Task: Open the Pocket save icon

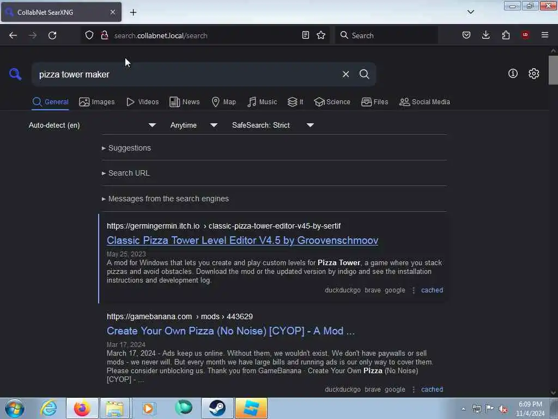Action: [466, 35]
